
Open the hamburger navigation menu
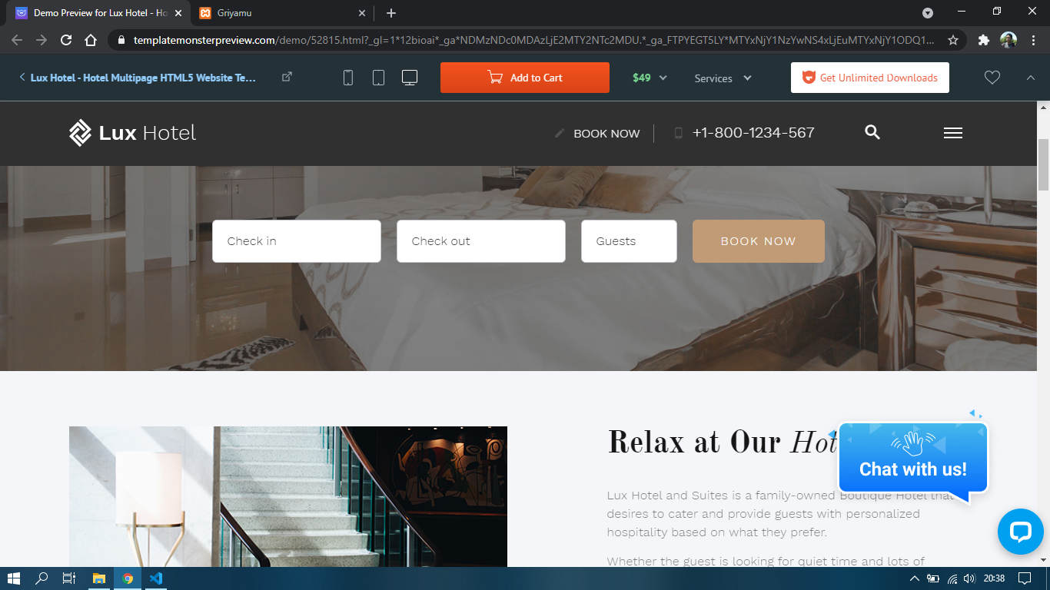[x=953, y=133]
